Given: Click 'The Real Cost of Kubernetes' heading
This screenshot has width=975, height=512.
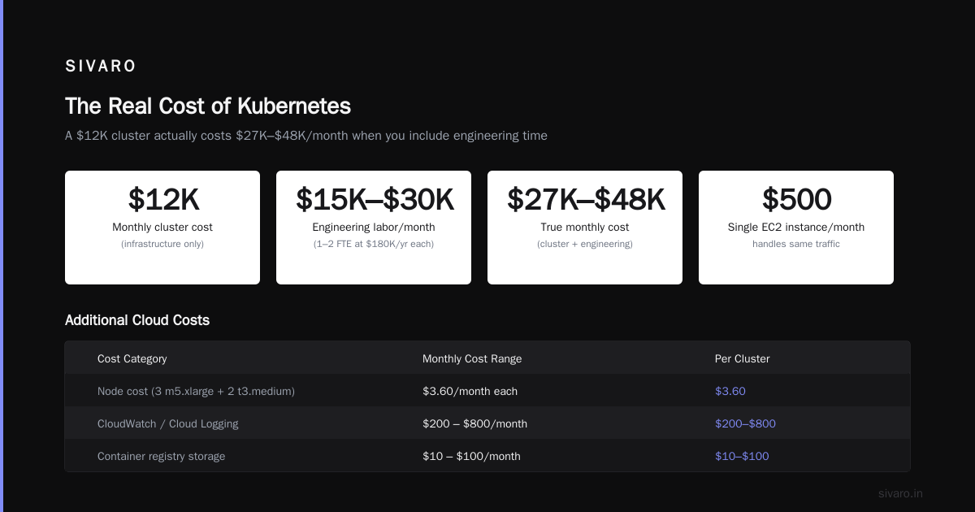Looking at the screenshot, I should point(208,106).
